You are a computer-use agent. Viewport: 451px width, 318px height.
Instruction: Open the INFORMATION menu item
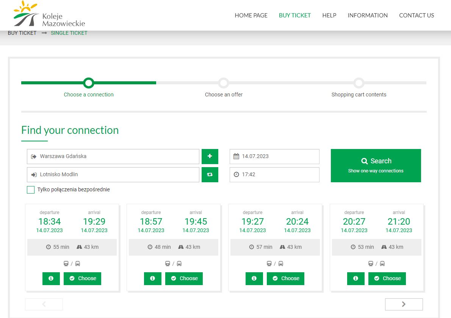(x=368, y=16)
